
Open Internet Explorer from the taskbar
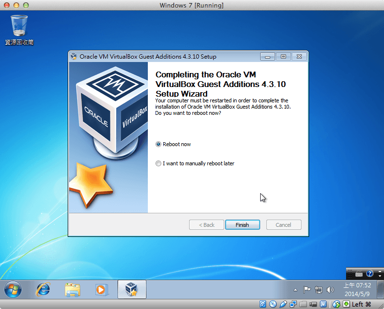tap(43, 290)
